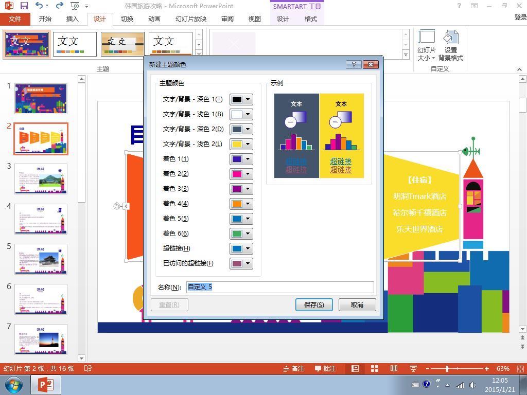The width and height of the screenshot is (527, 395).
Task: Click the ribbon display options icon
Action: 474,6
